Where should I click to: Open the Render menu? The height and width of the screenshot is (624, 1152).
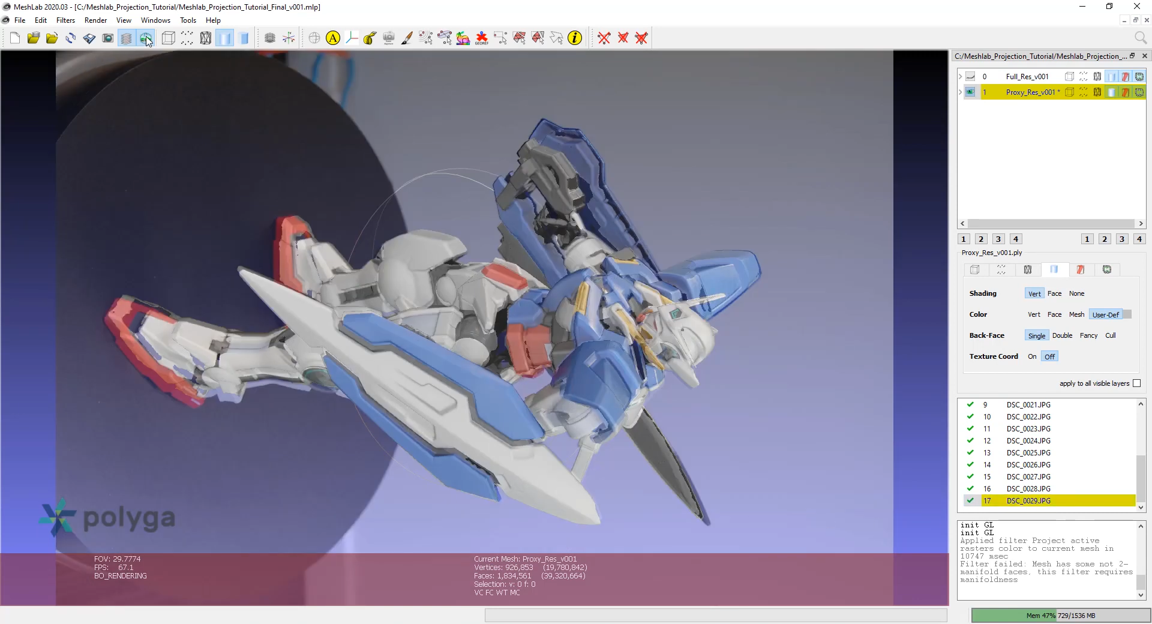pyautogui.click(x=95, y=20)
